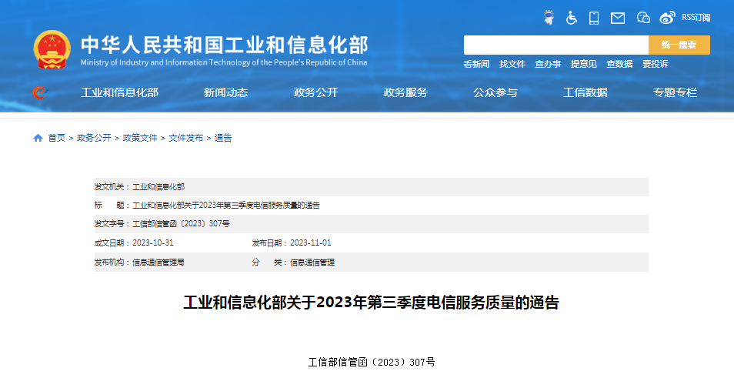Click the red gear icon in navigation bar
The width and height of the screenshot is (734, 378).
click(39, 92)
